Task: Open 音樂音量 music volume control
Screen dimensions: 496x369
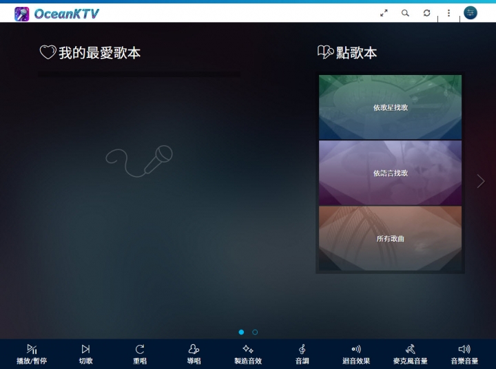Action: pyautogui.click(x=464, y=354)
